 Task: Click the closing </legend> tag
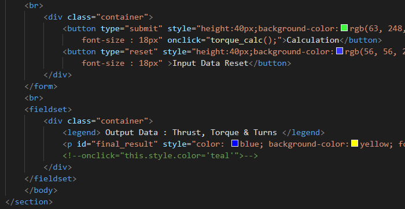click(303, 133)
